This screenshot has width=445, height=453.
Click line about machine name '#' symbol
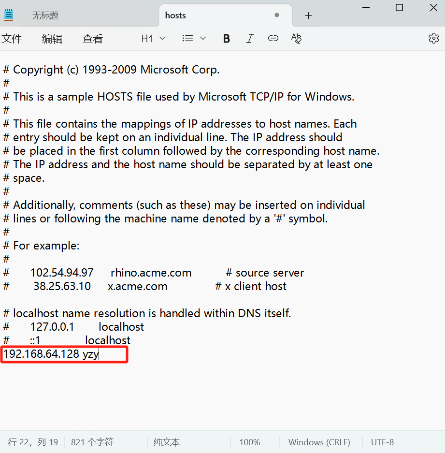click(x=165, y=219)
